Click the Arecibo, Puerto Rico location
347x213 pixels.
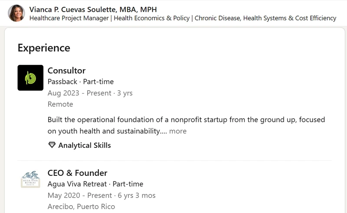(81, 207)
